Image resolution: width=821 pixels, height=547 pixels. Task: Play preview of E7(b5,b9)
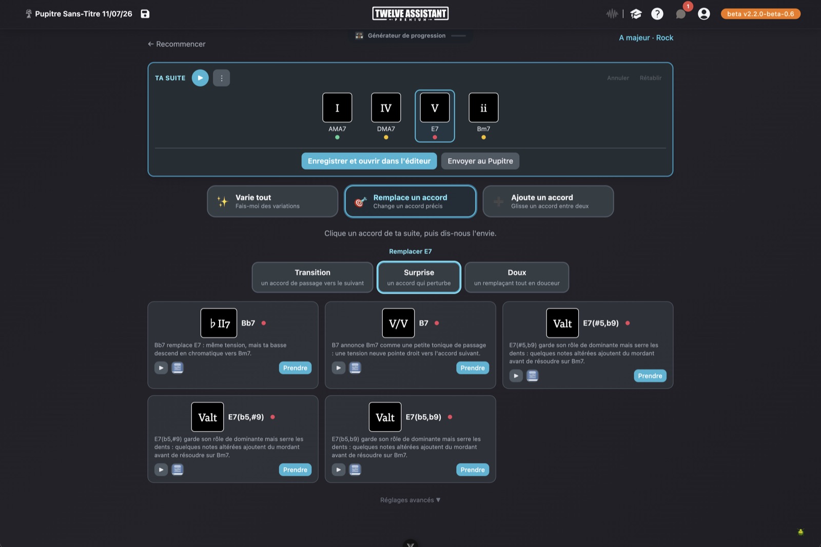339,470
